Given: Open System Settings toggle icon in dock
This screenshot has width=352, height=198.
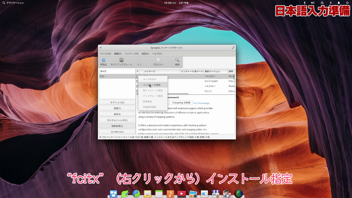Looking at the screenshot, I should [204, 194].
